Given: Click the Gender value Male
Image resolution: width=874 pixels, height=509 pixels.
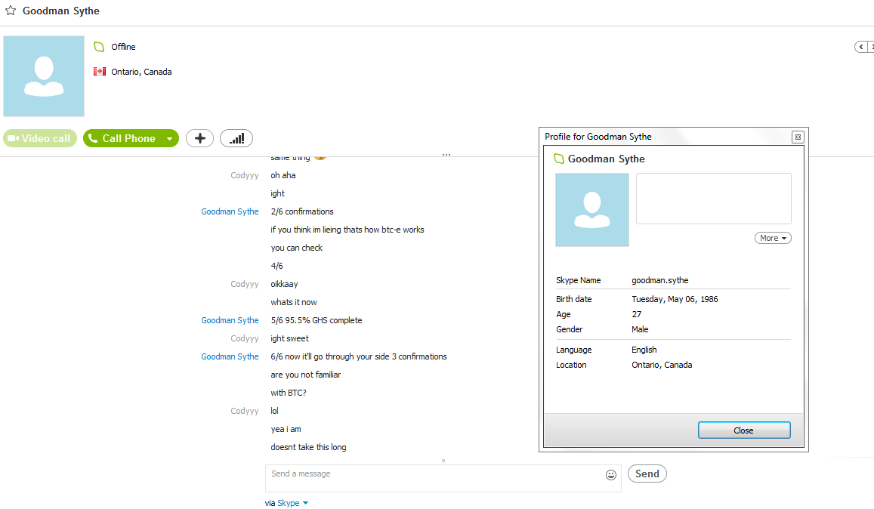Looking at the screenshot, I should pyautogui.click(x=640, y=329).
